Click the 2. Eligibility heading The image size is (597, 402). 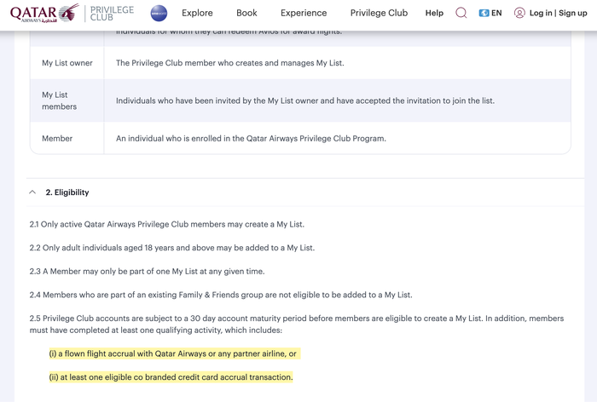point(67,192)
